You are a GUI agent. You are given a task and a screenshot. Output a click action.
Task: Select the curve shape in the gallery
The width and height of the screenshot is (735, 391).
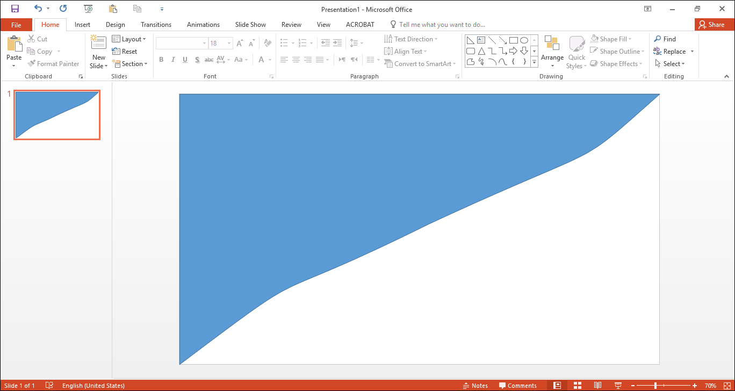(502, 62)
